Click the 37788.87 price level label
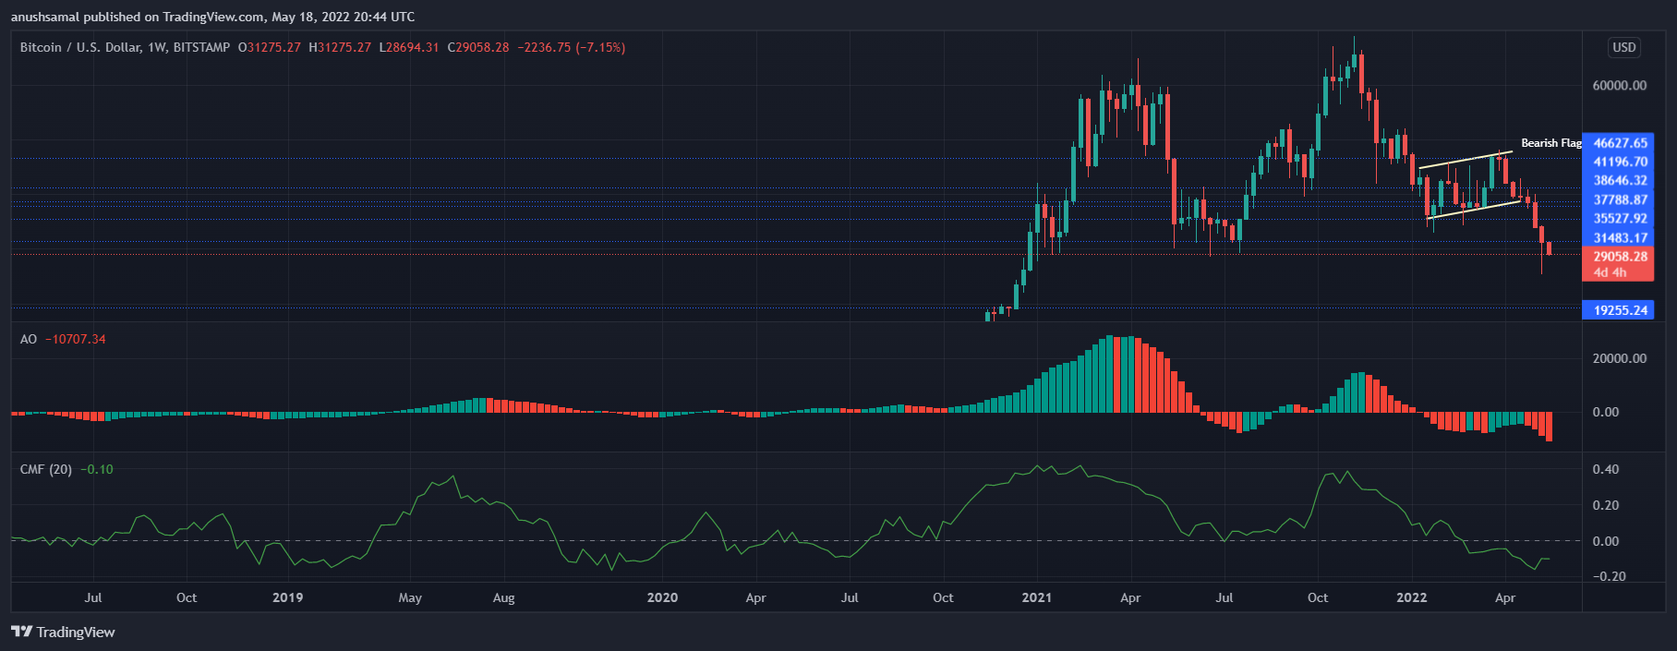 coord(1620,199)
